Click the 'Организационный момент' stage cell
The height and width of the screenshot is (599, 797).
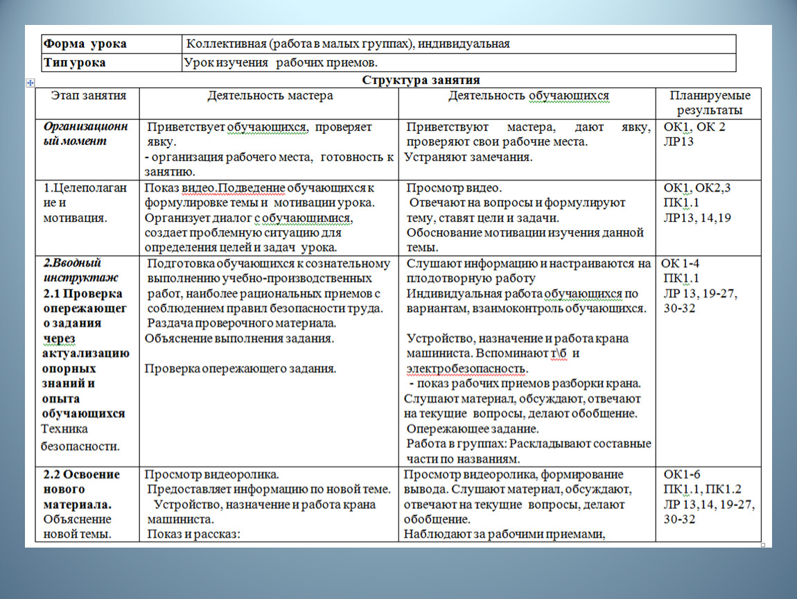pyautogui.click(x=87, y=150)
